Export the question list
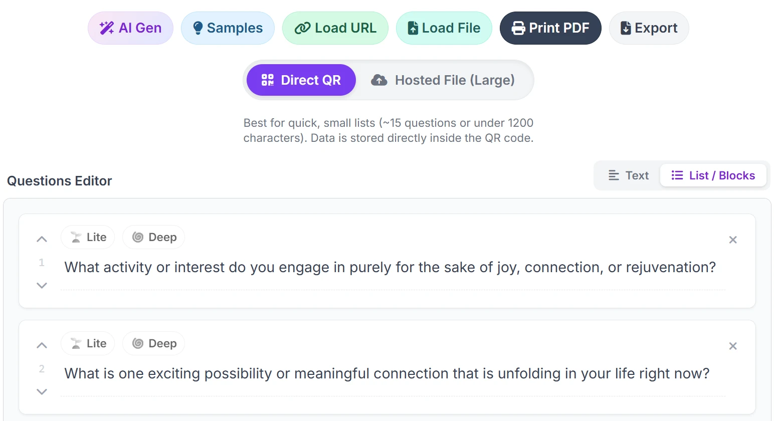The width and height of the screenshot is (775, 421). (x=649, y=28)
